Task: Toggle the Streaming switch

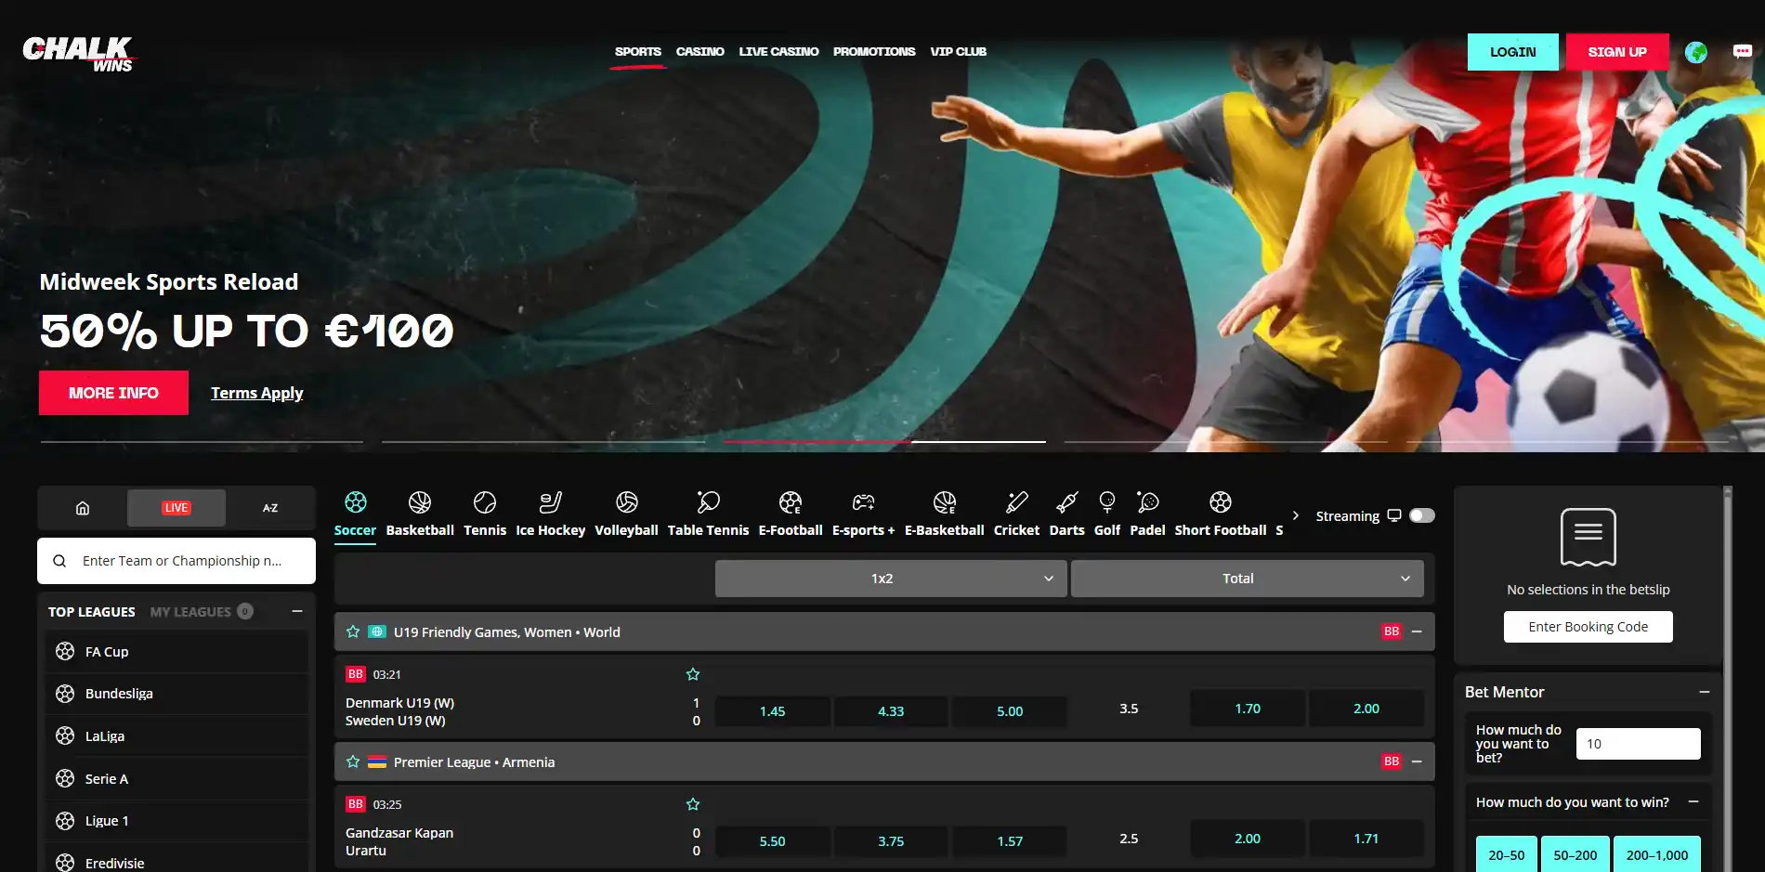Action: (1422, 515)
